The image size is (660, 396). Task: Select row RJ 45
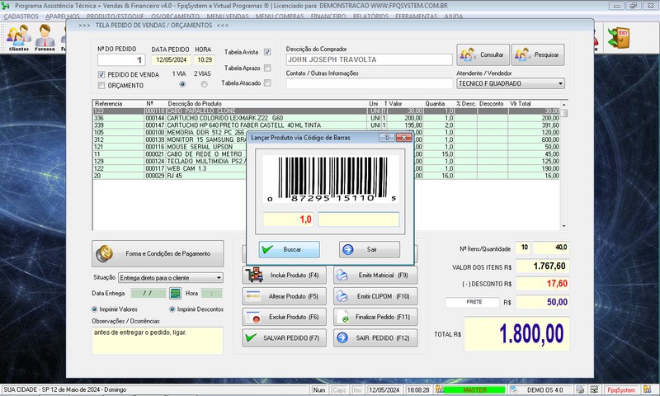point(326,176)
